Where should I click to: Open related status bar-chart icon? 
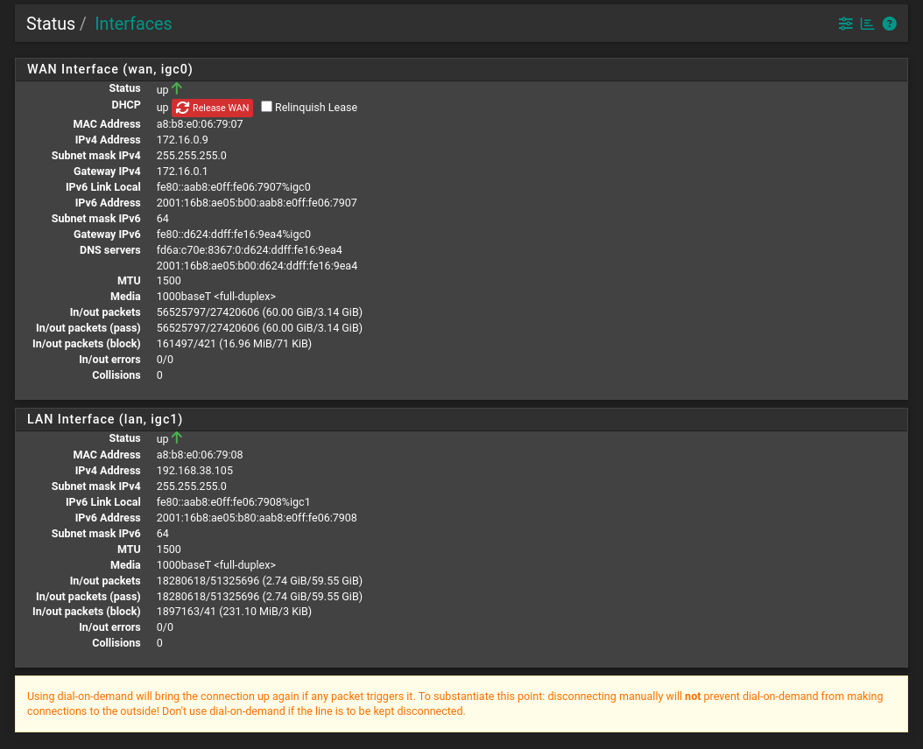867,24
